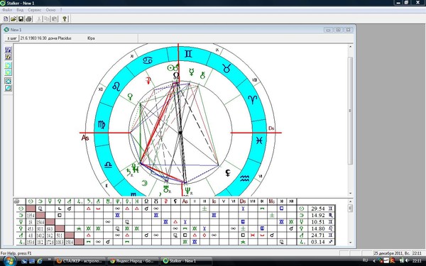This screenshot has width=426, height=266.
Task: Click the chart pane scroll-up arrow
Action: point(351,47)
